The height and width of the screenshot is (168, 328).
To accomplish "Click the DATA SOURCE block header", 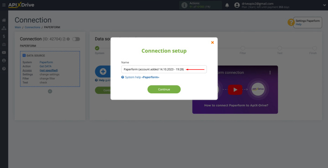I will click(34, 56).
